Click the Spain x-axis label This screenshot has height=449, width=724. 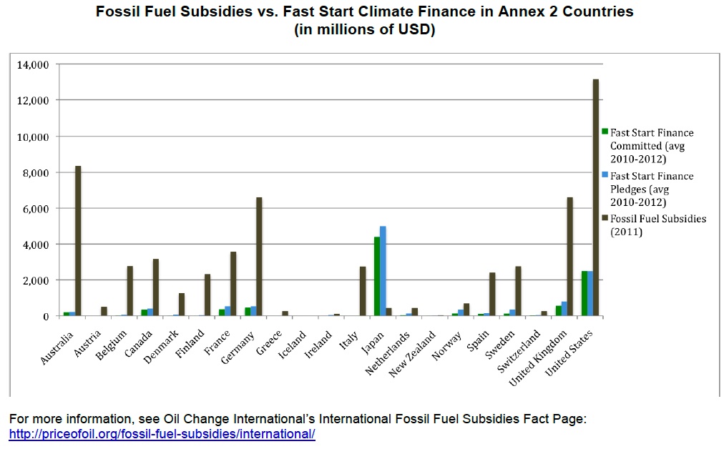477,341
